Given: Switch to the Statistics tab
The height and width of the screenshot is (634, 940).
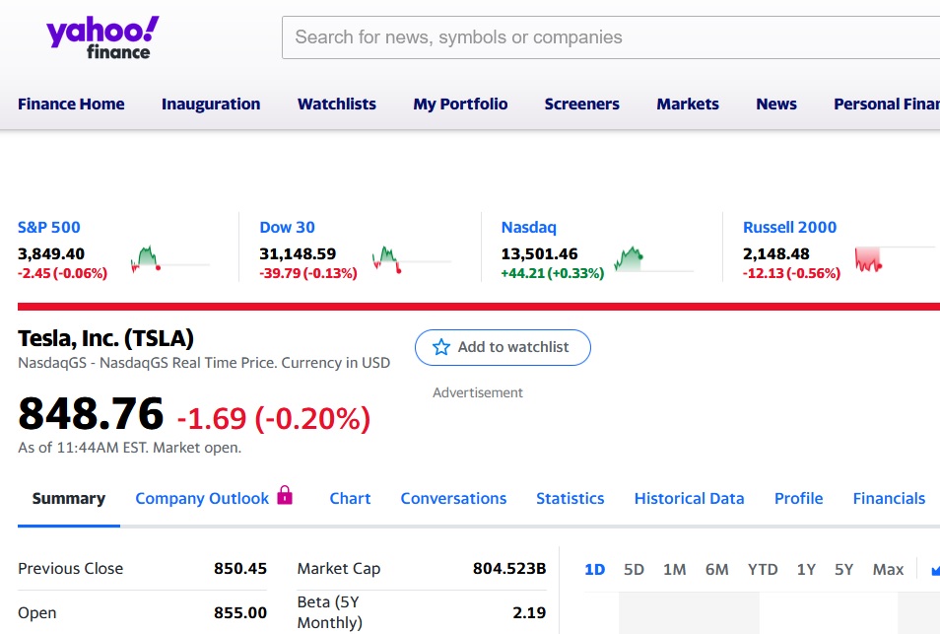Looking at the screenshot, I should coord(571,499).
